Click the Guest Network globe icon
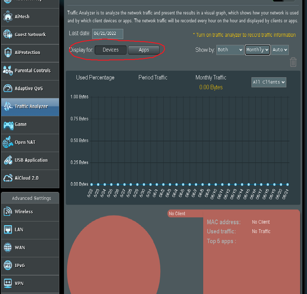The width and height of the screenshot is (307, 294). [8, 34]
